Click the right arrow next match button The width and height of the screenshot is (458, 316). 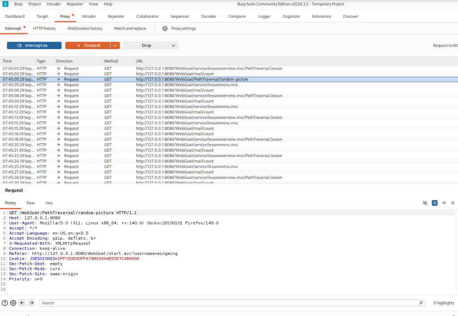tap(32, 303)
